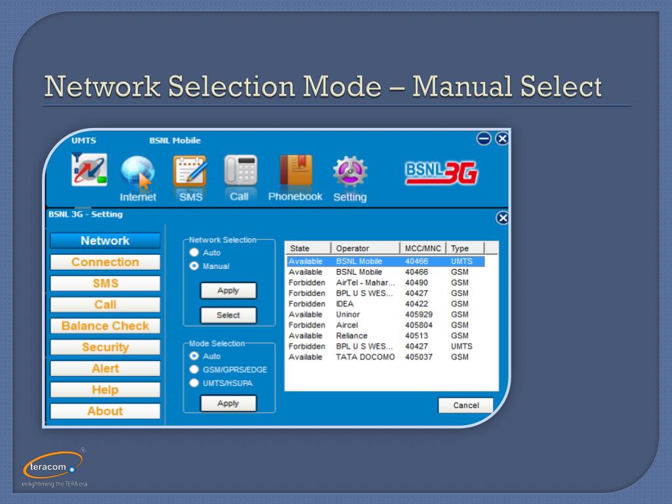This screenshot has height=504, width=672.
Task: Open the Internet globe icon
Action: (x=138, y=173)
